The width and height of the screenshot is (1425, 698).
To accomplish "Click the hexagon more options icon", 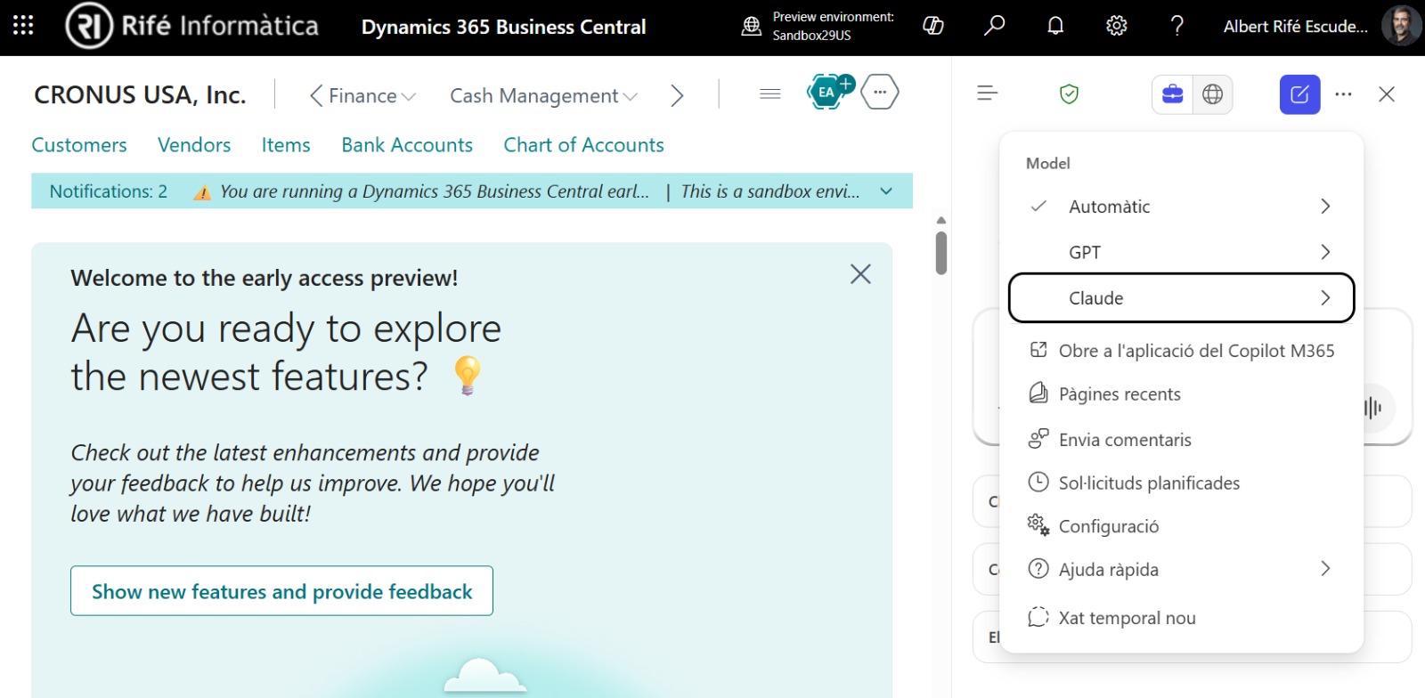I will 880,92.
